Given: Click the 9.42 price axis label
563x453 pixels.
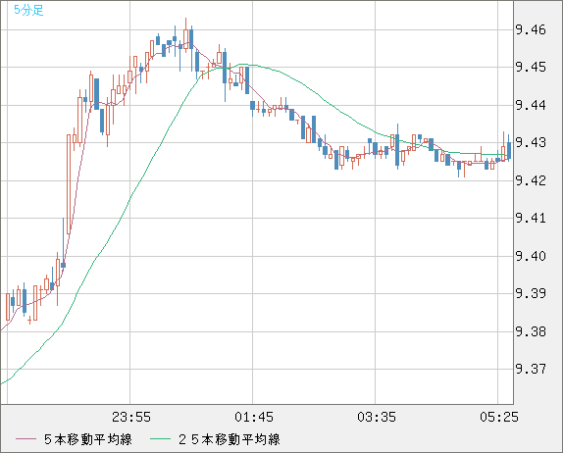Looking at the screenshot, I should click(531, 180).
